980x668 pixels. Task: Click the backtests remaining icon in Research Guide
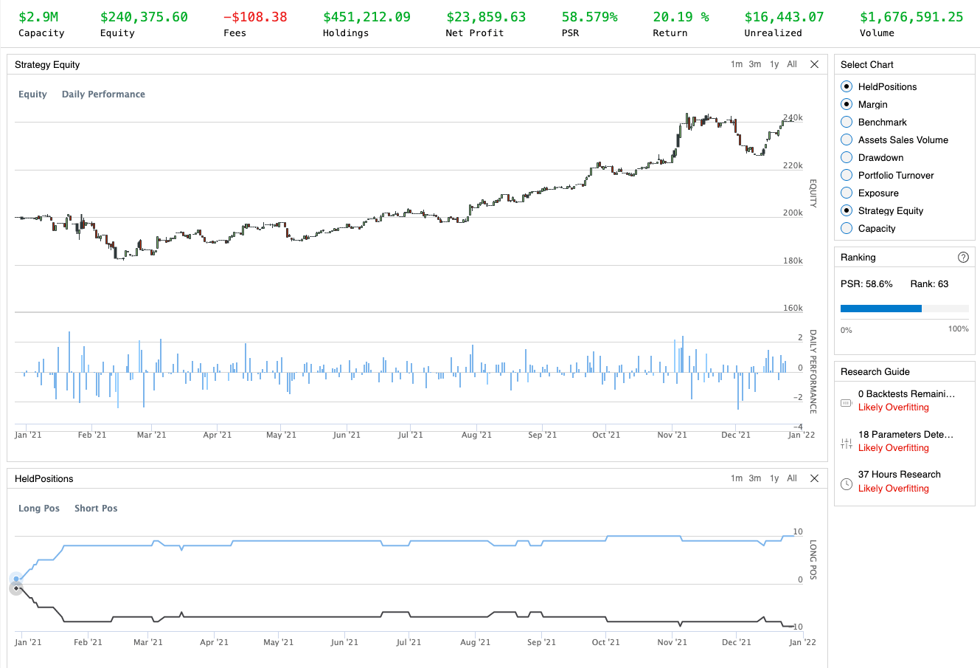point(847,403)
